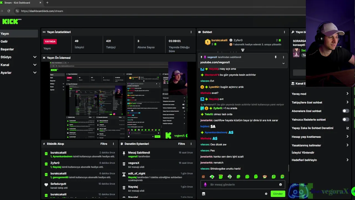
Task: Open Filtre in Etkinlik Akışı panel
Action: point(104,144)
